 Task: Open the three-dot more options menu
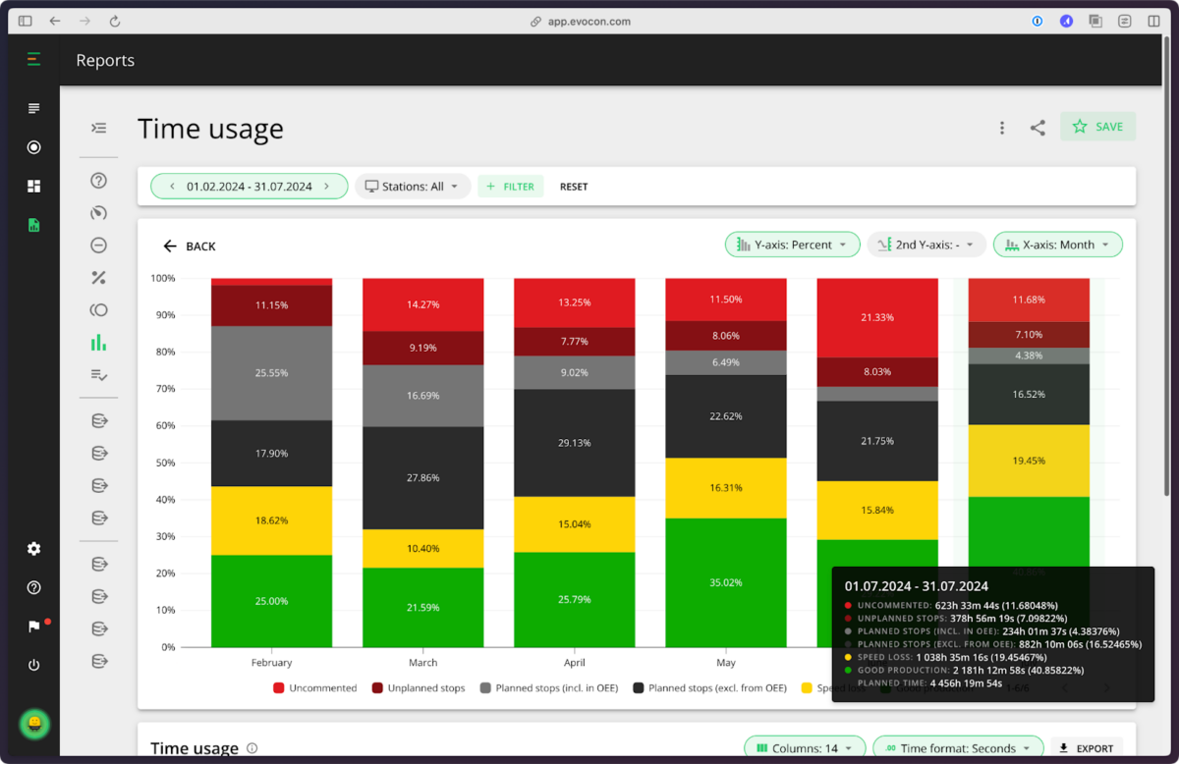coord(1002,128)
